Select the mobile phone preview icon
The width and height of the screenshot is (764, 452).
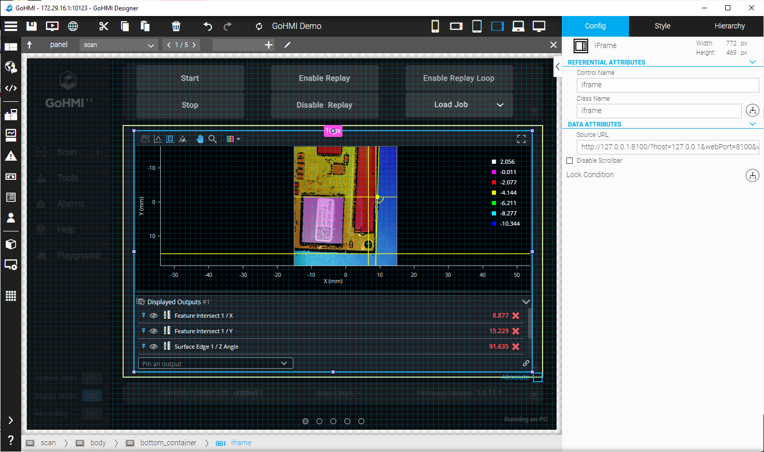(x=435, y=26)
